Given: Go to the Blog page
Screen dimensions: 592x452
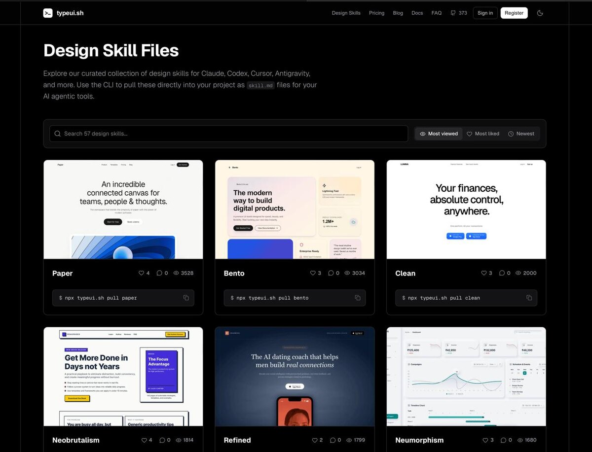Looking at the screenshot, I should (398, 13).
